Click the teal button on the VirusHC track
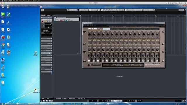This screenshot has width=187, height=105. pyautogui.click(x=66, y=20)
